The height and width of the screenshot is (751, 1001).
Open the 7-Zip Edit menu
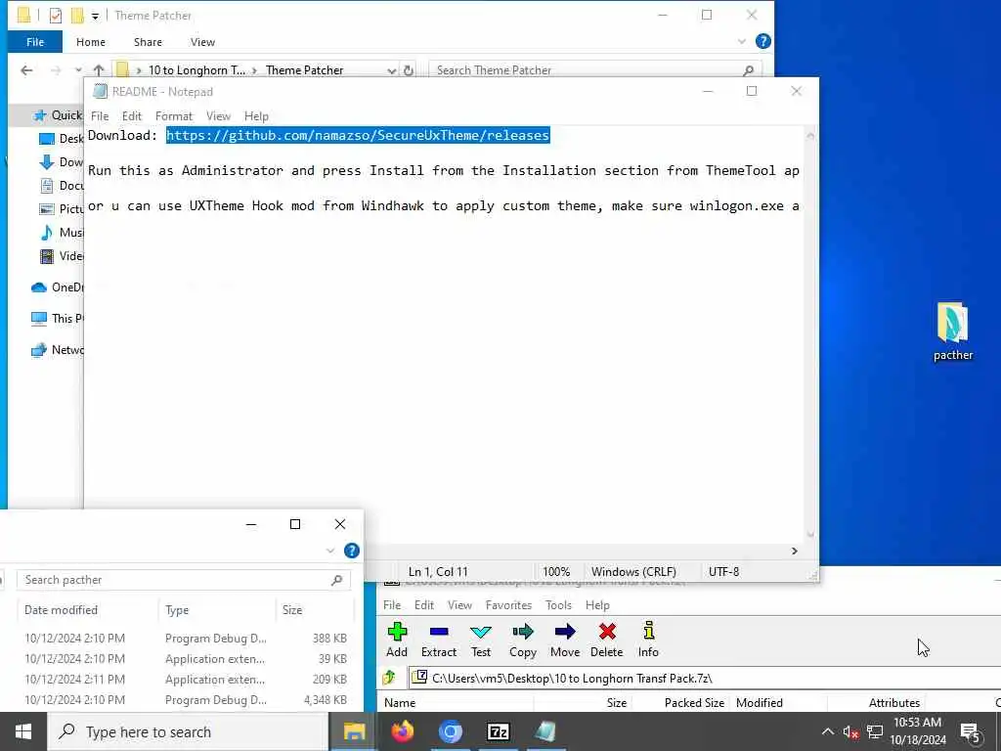tap(424, 604)
